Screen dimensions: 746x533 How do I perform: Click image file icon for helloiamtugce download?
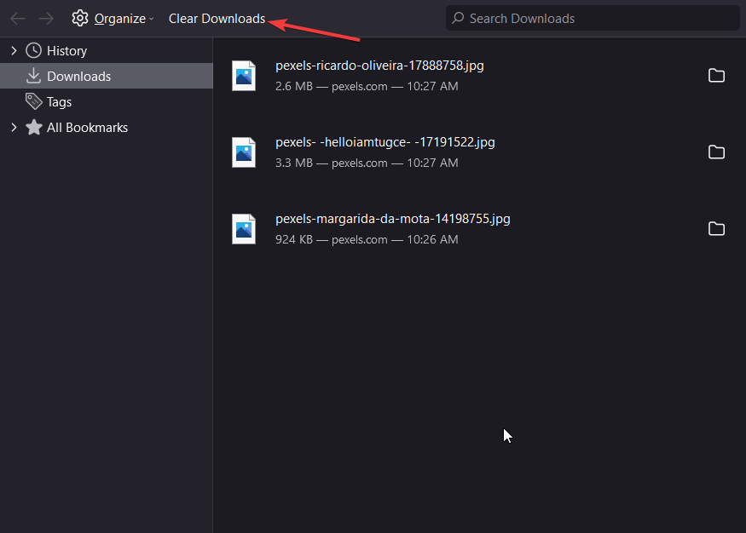coord(244,152)
